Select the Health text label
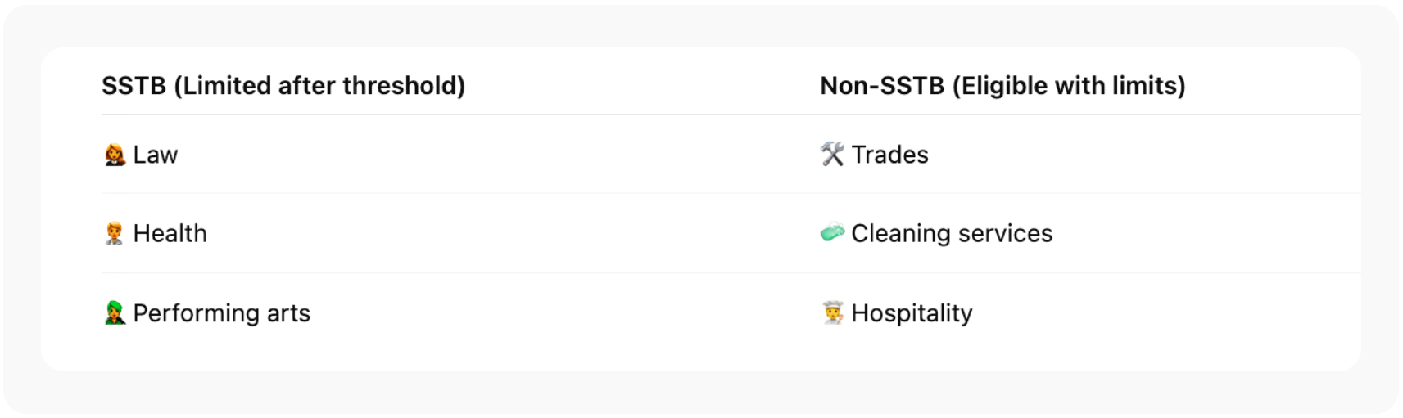1403x418 pixels. [170, 234]
